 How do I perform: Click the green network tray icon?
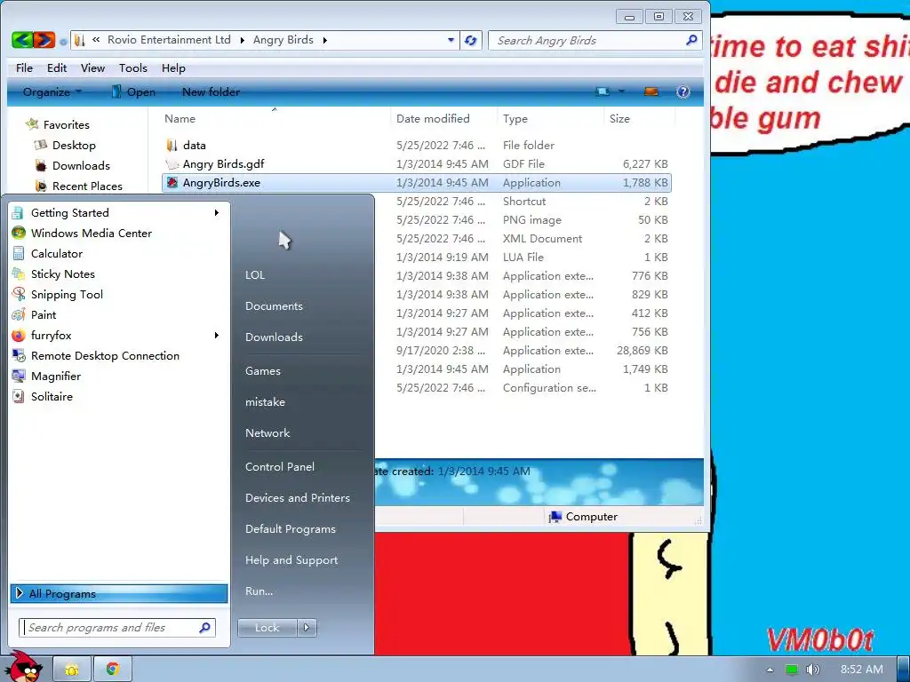pos(792,670)
